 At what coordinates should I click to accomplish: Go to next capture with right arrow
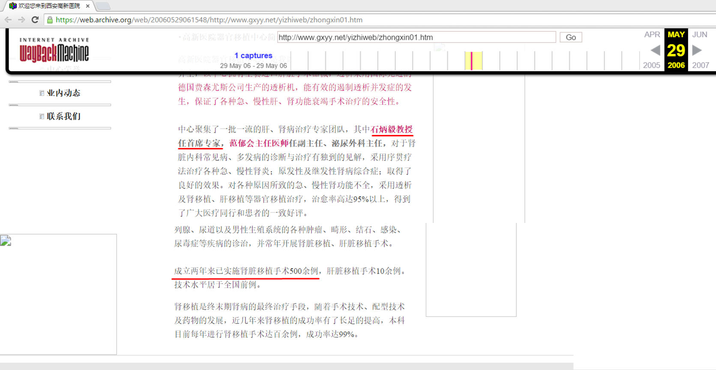697,50
